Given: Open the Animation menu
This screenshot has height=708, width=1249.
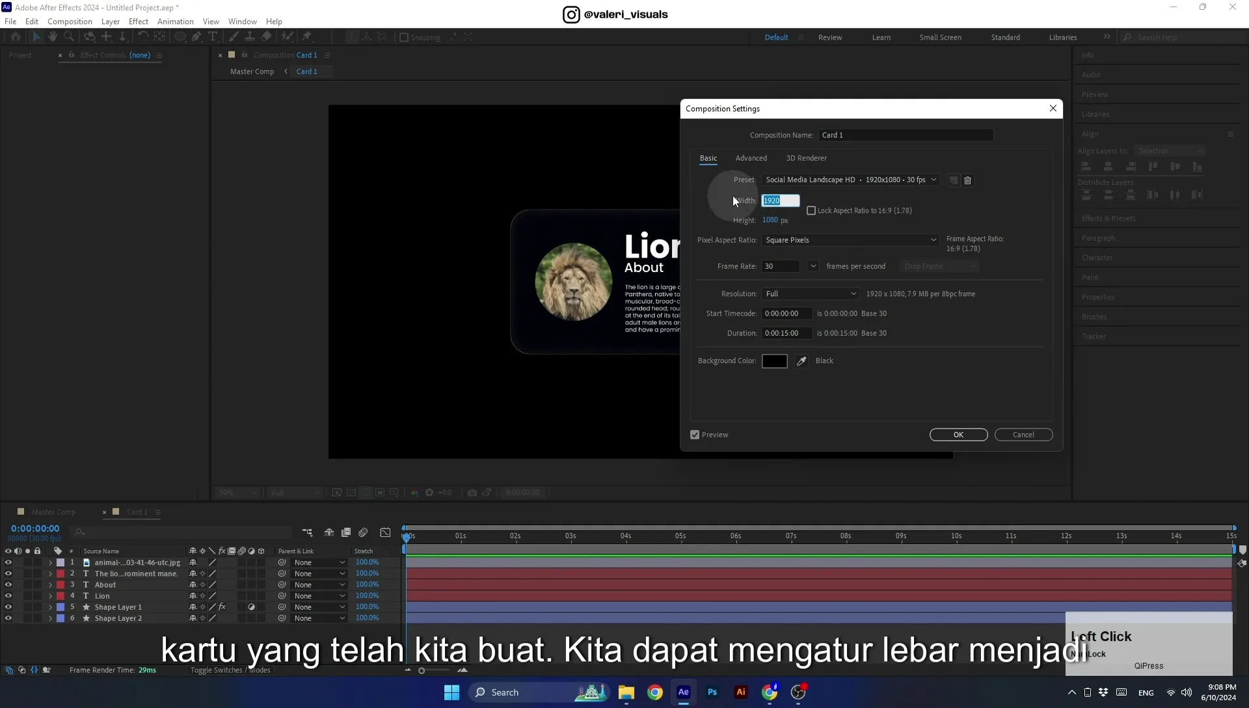Looking at the screenshot, I should click(175, 21).
